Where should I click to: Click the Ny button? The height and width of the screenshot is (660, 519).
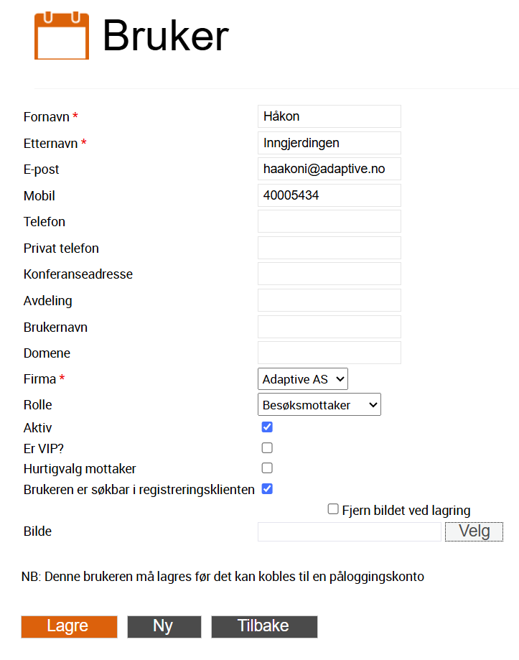coord(164,627)
